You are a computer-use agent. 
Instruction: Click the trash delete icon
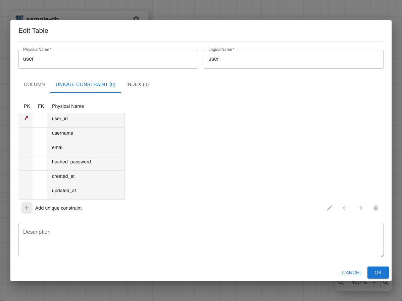(375, 208)
